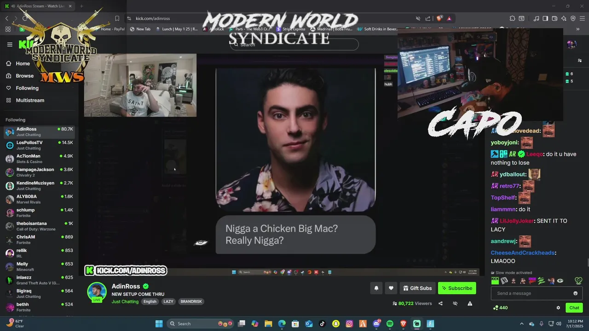Open rellik IRL stream

point(39,253)
